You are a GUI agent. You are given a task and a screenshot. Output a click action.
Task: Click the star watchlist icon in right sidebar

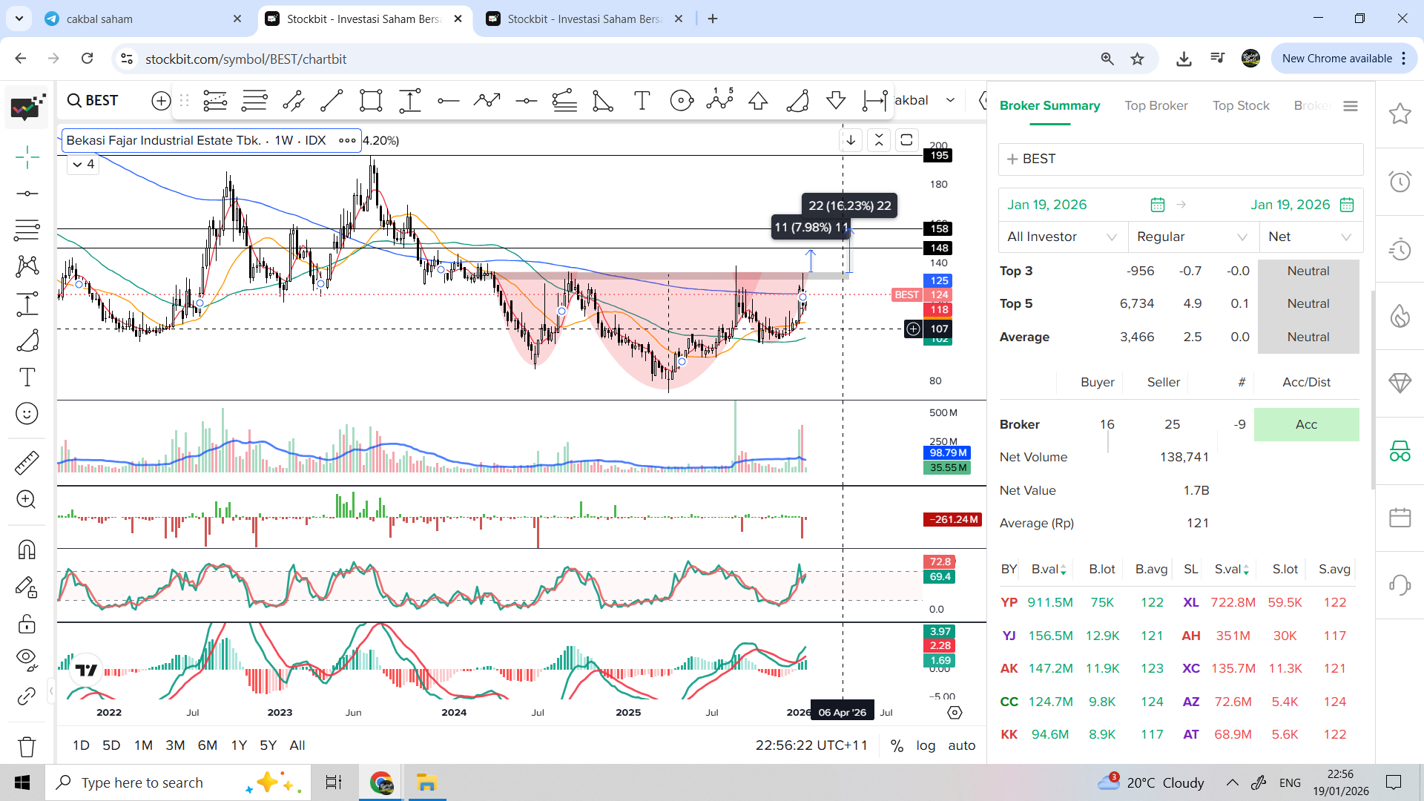(1400, 113)
